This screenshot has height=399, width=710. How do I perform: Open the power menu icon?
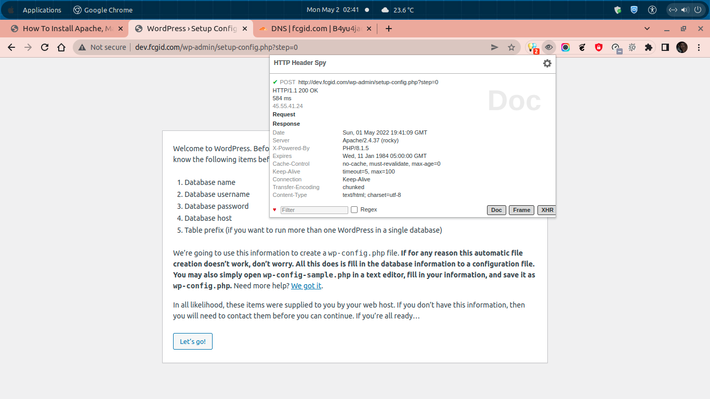tap(698, 10)
